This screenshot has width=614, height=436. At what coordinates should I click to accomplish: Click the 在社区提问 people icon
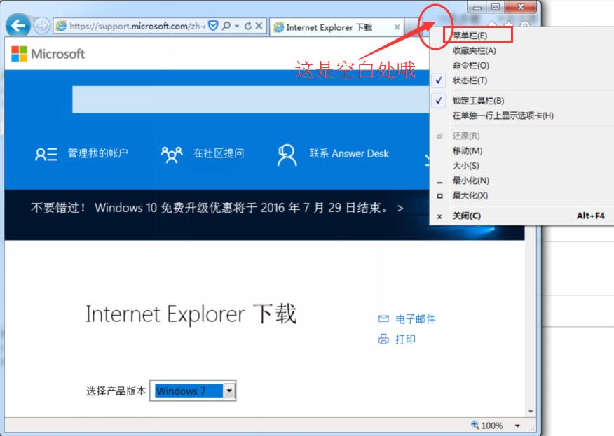172,155
